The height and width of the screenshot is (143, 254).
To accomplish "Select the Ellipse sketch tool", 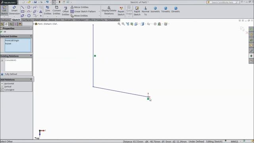I will [x=35, y=12].
